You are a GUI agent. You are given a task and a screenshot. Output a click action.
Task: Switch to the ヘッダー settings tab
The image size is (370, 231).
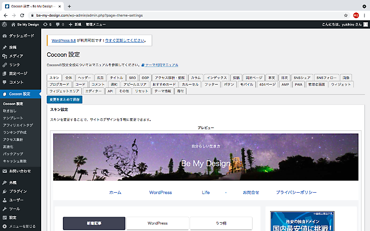click(x=85, y=78)
